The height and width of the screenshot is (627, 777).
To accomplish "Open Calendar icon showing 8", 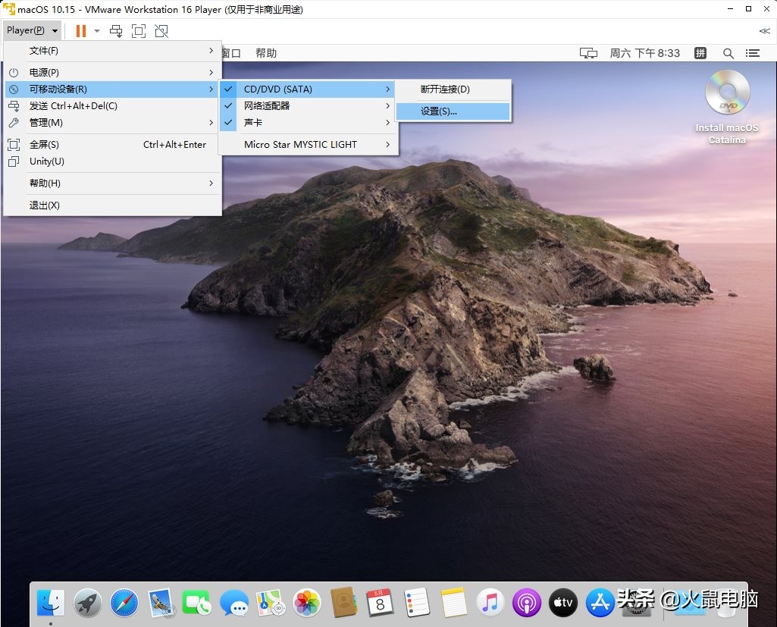I will pyautogui.click(x=380, y=603).
